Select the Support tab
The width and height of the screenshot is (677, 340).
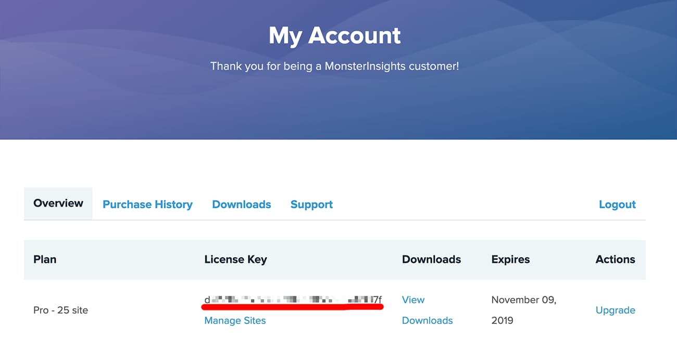click(x=311, y=204)
